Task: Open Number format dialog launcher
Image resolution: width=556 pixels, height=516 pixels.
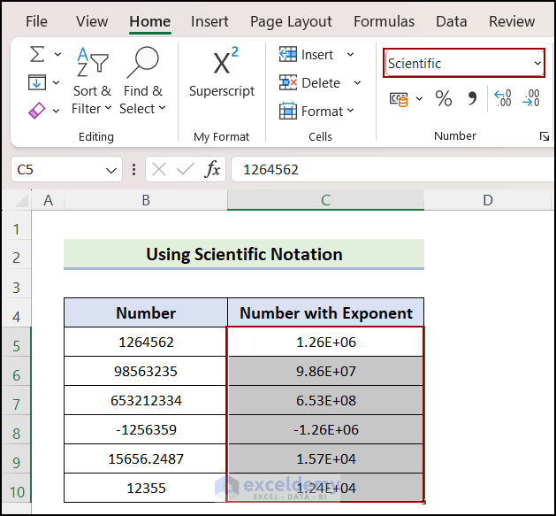Action: point(545,136)
